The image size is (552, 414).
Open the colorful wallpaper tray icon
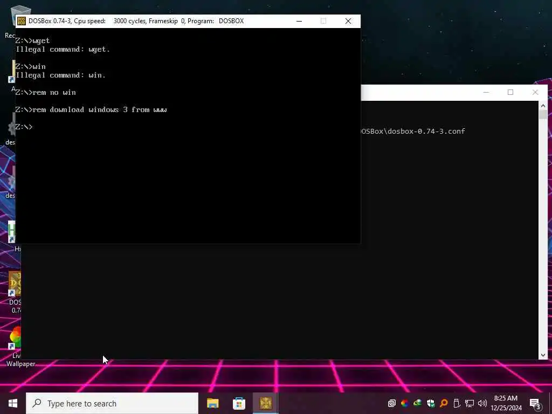pyautogui.click(x=404, y=403)
